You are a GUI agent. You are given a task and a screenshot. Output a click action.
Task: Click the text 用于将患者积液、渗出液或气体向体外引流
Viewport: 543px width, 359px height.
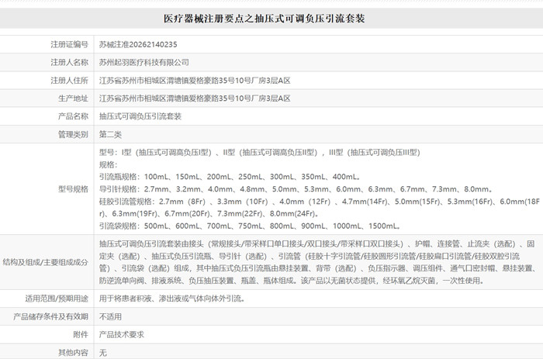172,299
